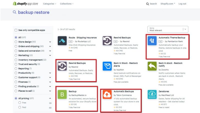Expand Marketing subcategories chevron
This screenshot has height=113, width=200.
click(50, 55)
